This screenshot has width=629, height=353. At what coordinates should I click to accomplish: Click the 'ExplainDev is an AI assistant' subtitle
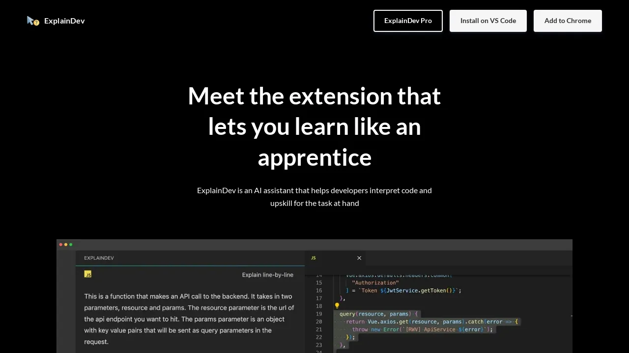pyautogui.click(x=314, y=197)
